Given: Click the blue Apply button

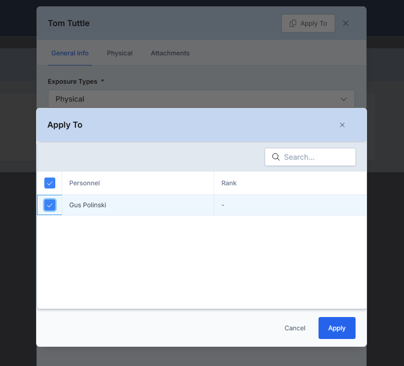Looking at the screenshot, I should (x=337, y=328).
